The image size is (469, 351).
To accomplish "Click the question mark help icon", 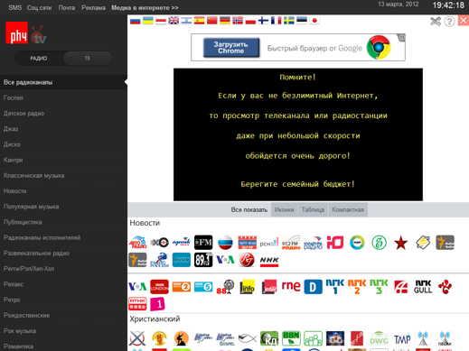I will pos(449,22).
